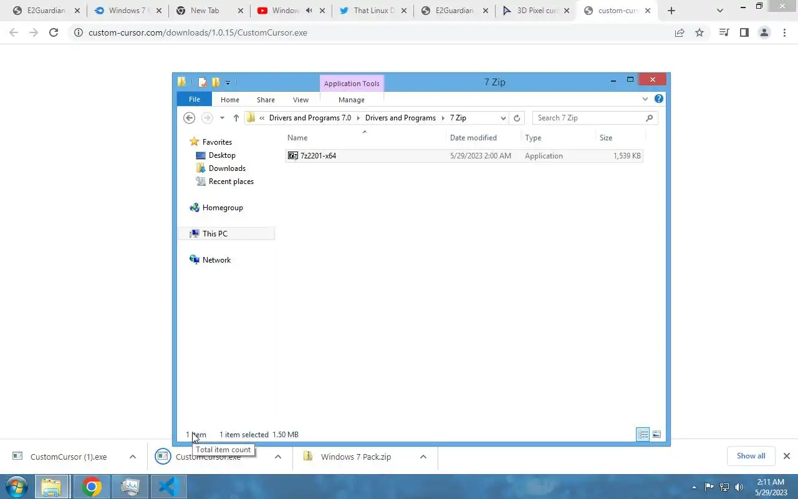The width and height of the screenshot is (798, 499).
Task: Switch to Details view using status bar icon
Action: 643,434
